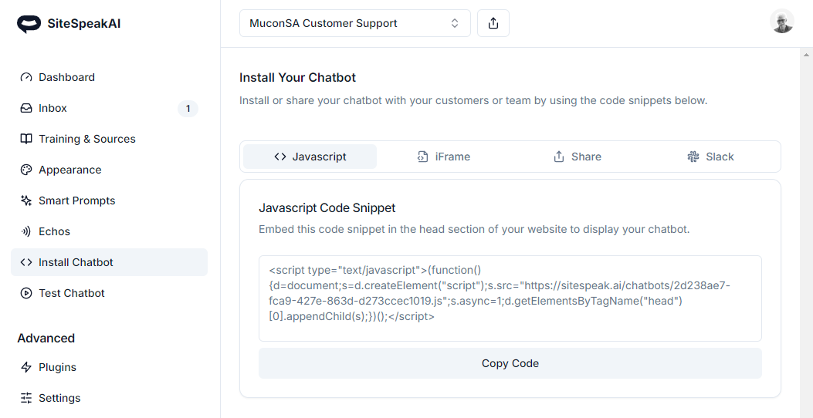The height and width of the screenshot is (418, 813).
Task: Open the Plugins lightning icon
Action: click(x=26, y=367)
